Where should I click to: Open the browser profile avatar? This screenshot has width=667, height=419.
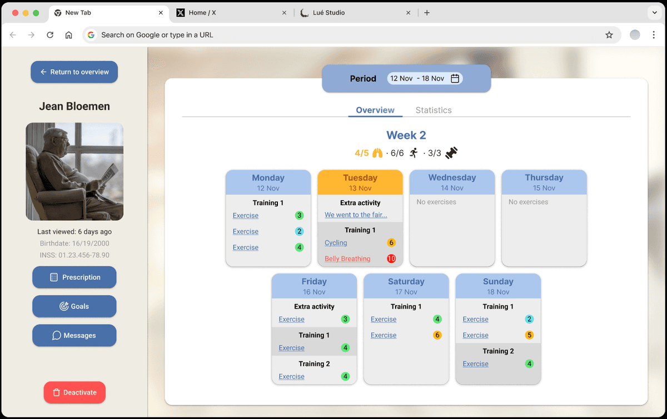click(635, 35)
